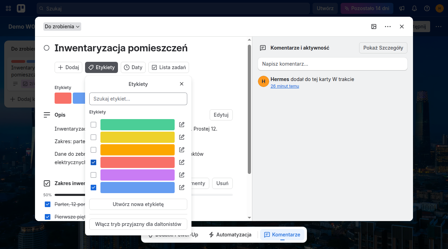Close the card dialog with X
Viewport: 448px width, 249px height.
pos(402,27)
